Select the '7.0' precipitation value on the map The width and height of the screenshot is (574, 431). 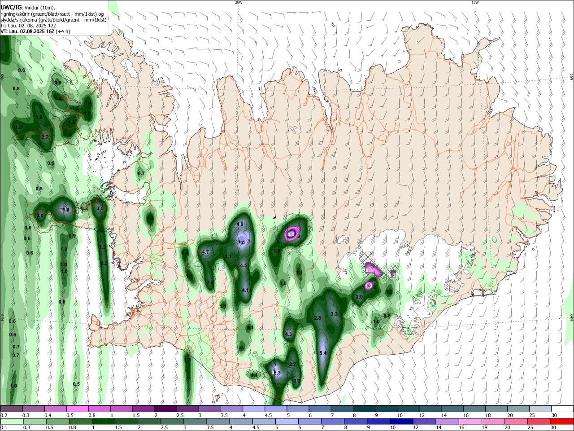[x=241, y=243]
